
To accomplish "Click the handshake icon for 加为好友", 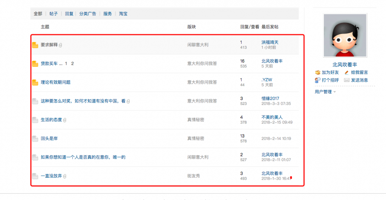I will coord(318,72).
